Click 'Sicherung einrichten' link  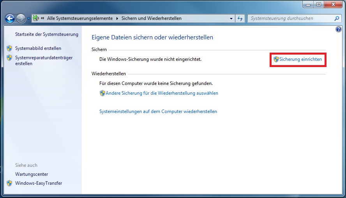click(300, 59)
